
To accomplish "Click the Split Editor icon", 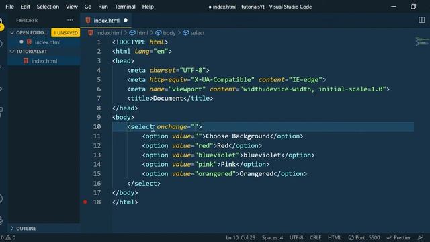I will coord(422,20).
